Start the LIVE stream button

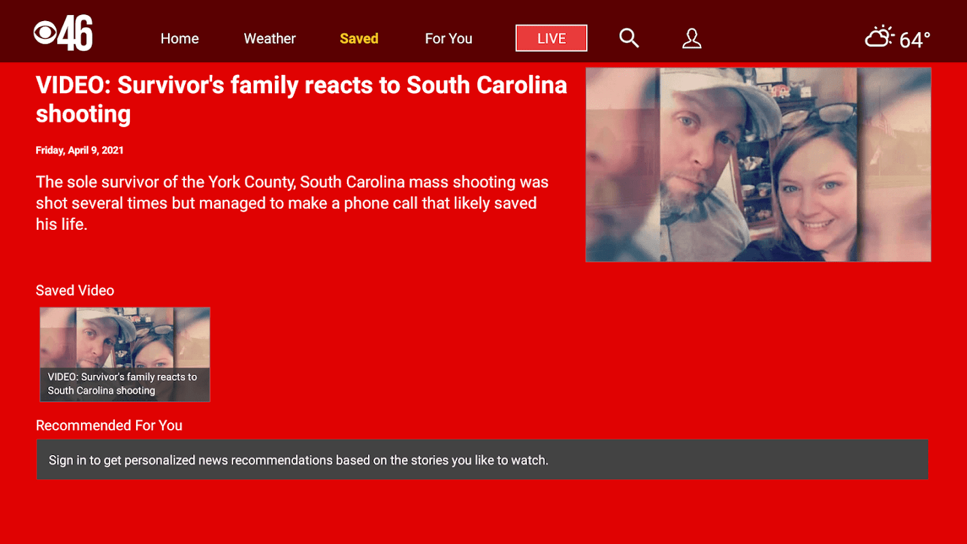[552, 38]
